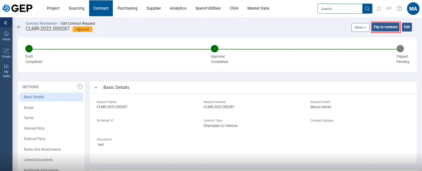Open Create in the sidebar

pyautogui.click(x=6, y=53)
